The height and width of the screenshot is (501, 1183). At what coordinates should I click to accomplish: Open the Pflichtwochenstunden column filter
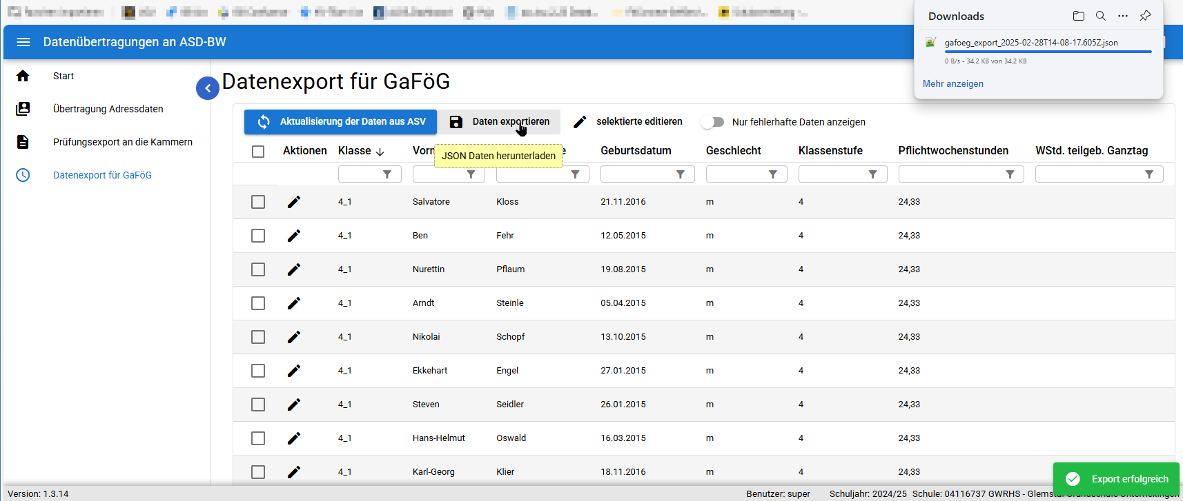click(x=1010, y=174)
